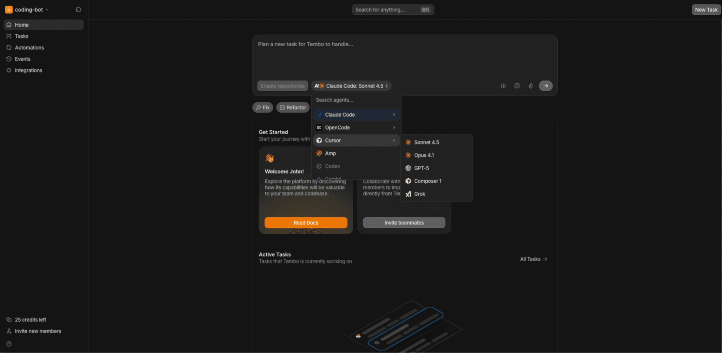Open the OpenCode submenu chevron
The width and height of the screenshot is (722, 353).
pos(394,127)
